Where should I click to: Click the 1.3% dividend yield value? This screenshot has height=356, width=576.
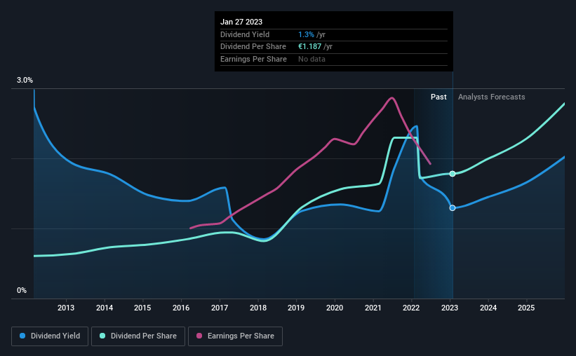(x=306, y=34)
